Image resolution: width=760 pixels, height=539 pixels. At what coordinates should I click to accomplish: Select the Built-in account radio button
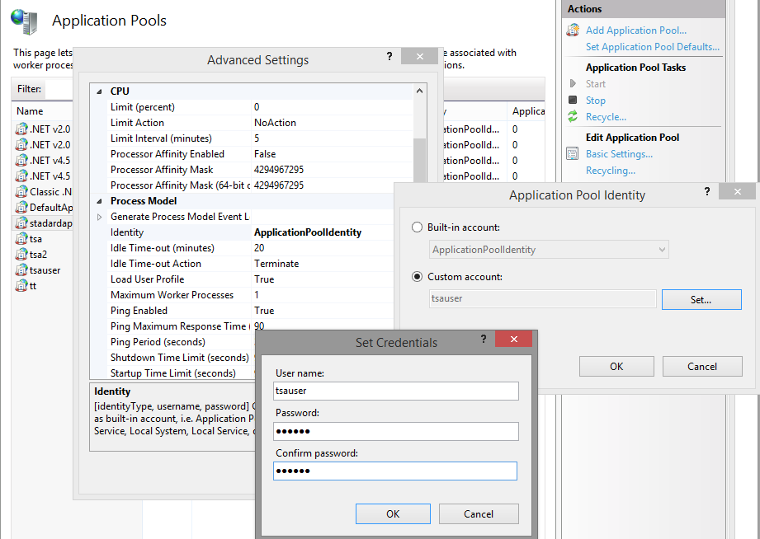click(417, 227)
